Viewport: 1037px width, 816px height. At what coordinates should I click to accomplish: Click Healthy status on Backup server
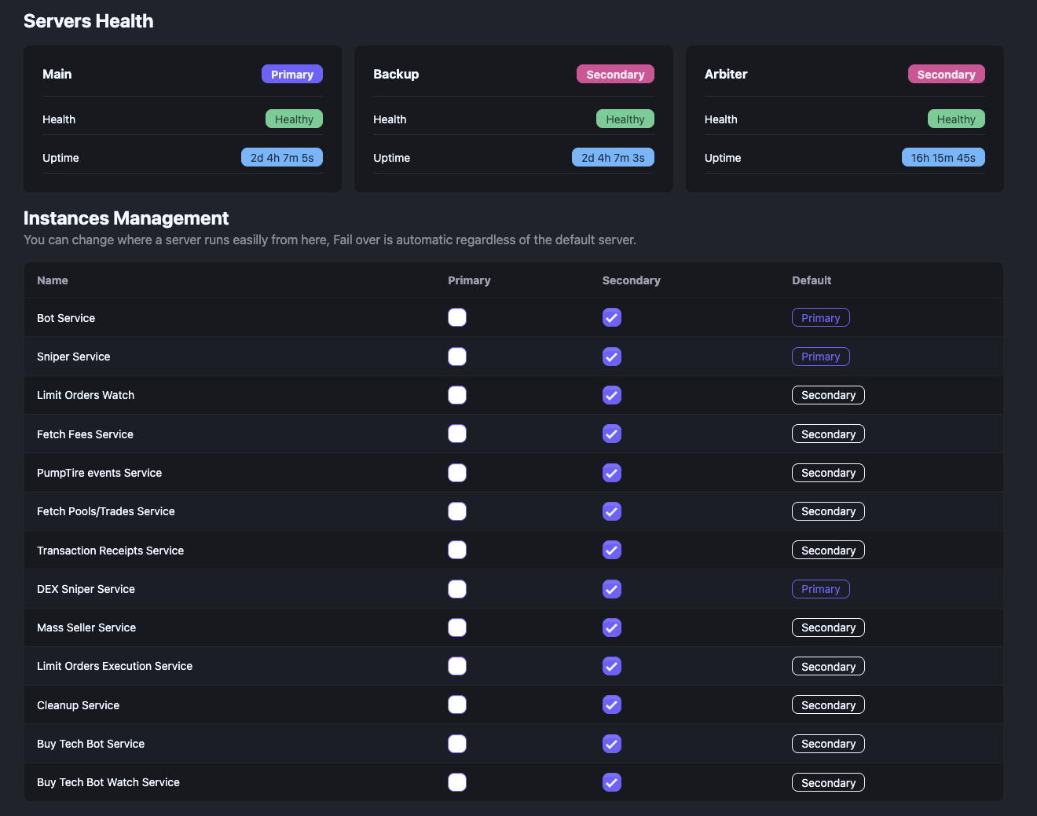tap(625, 119)
